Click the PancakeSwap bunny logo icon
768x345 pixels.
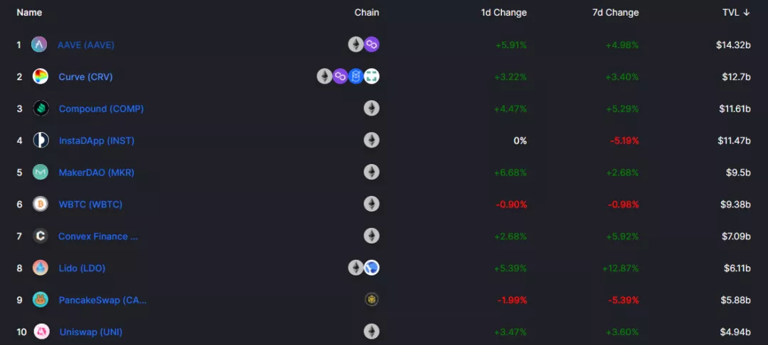(40, 300)
